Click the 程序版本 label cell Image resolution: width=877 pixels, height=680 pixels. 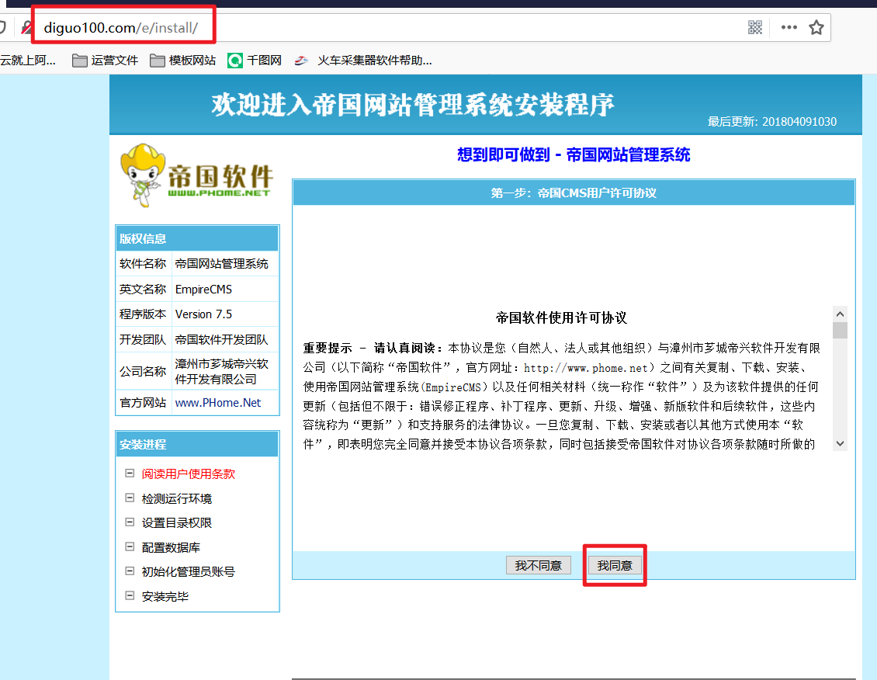point(143,314)
